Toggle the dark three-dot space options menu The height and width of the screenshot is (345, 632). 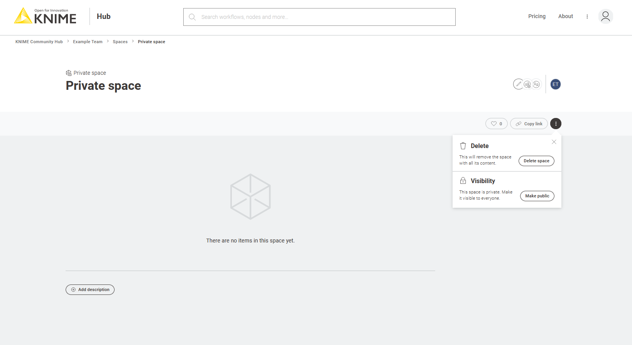[556, 124]
